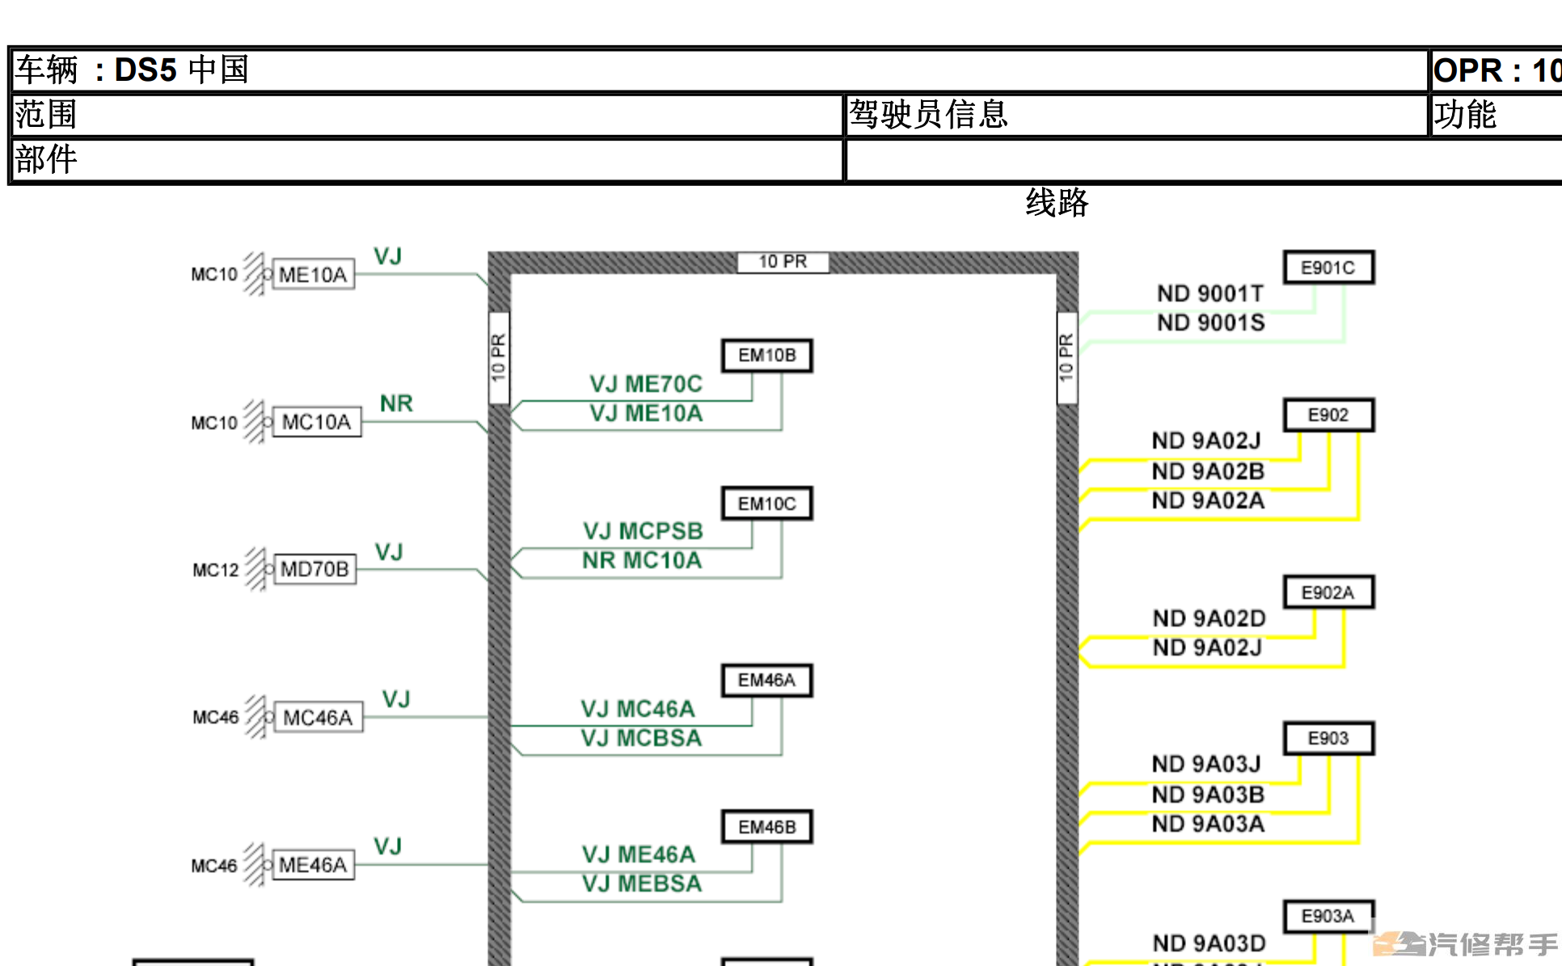Click the OPR header cell
Screen dimensions: 1562x966
(x=1497, y=70)
